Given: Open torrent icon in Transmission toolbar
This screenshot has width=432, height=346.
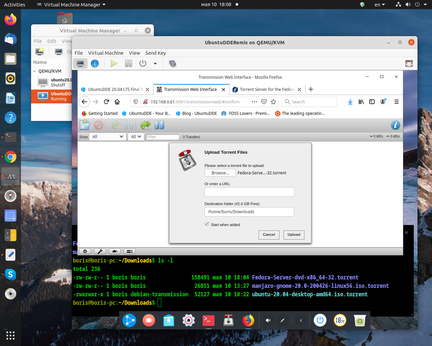Looking at the screenshot, I should coord(85,125).
